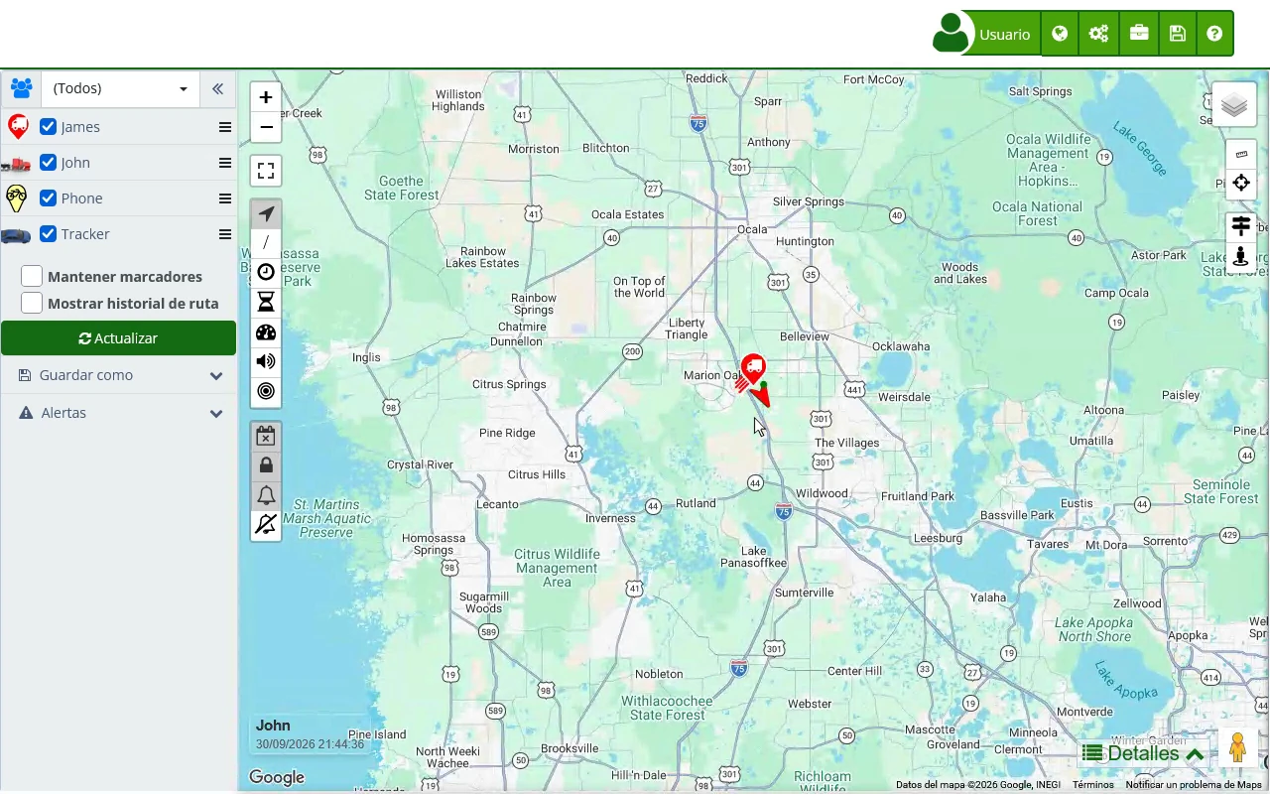Click the signpost icon on map
The height and width of the screenshot is (794, 1270).
pos(1241,226)
